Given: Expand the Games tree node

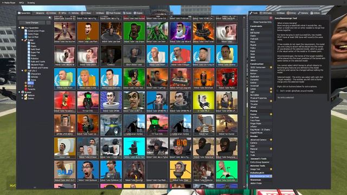Looking at the screenshot, I should click(x=23, y=99).
